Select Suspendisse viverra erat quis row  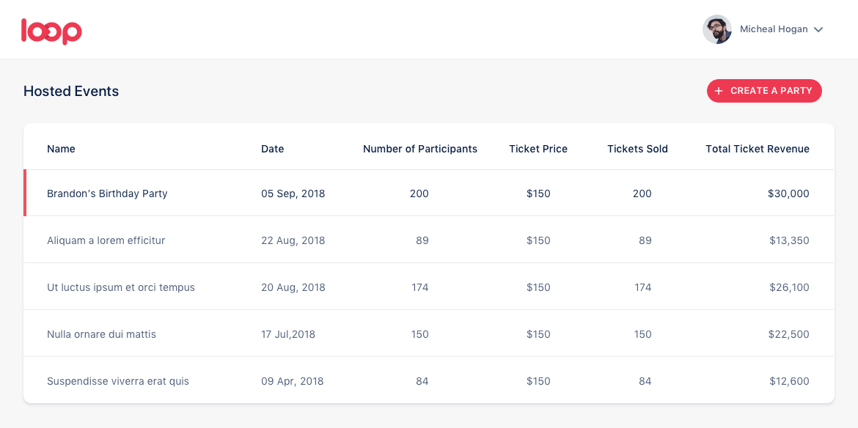429,380
